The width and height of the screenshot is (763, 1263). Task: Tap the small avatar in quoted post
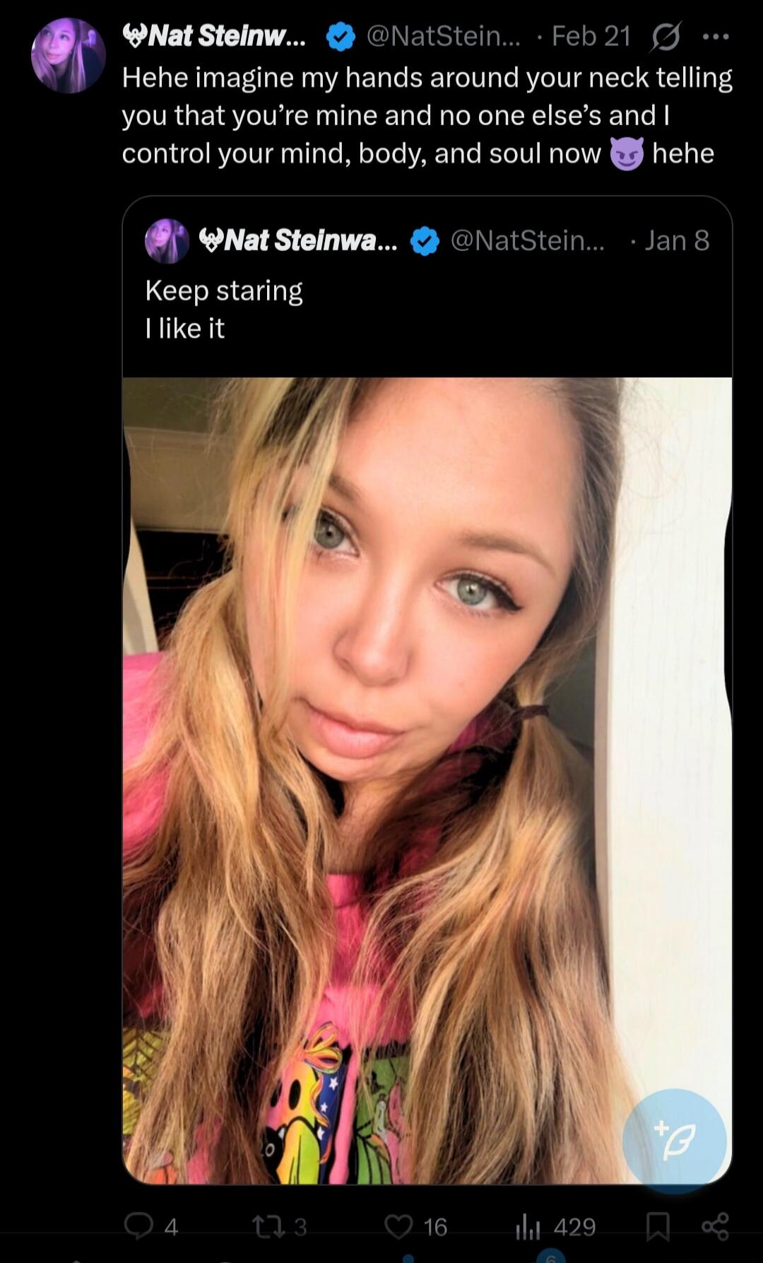(167, 241)
